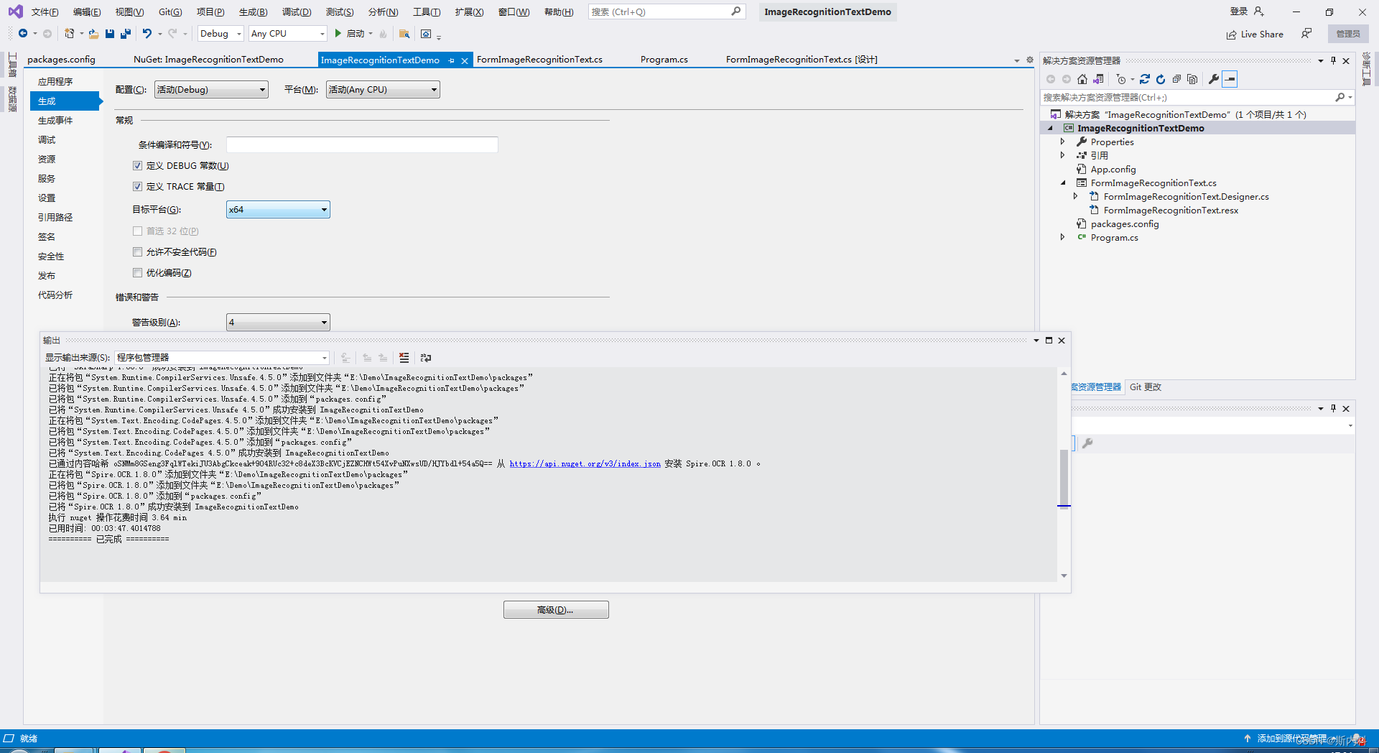Toggle the Define DEBUG constant checkbox

[x=137, y=165]
